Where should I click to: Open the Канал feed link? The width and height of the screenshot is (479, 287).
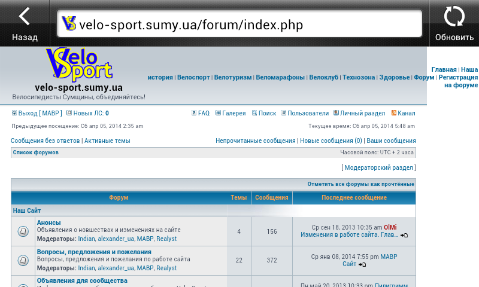406,113
